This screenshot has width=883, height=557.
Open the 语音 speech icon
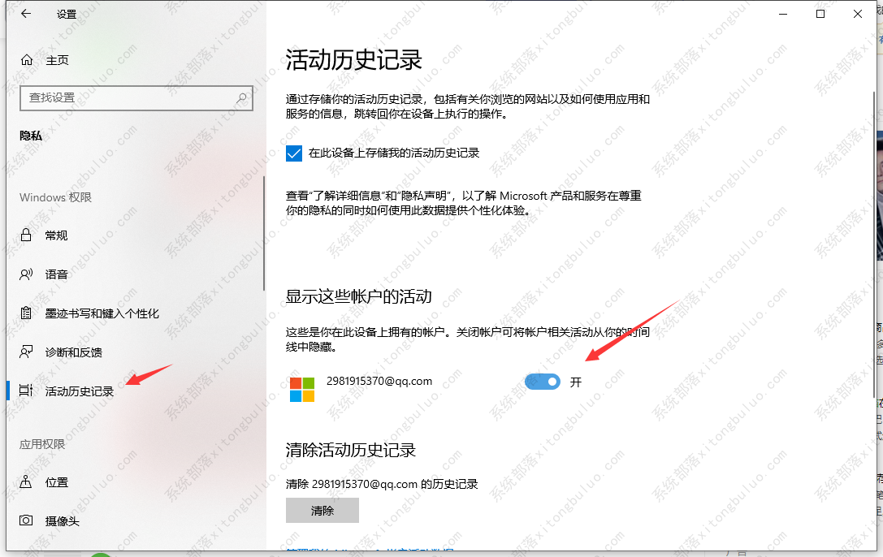pyautogui.click(x=26, y=274)
